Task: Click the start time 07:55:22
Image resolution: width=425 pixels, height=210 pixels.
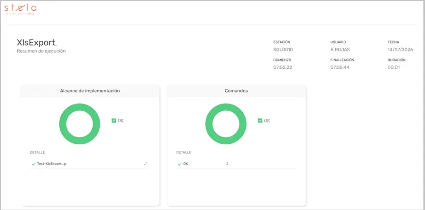Action: [283, 68]
